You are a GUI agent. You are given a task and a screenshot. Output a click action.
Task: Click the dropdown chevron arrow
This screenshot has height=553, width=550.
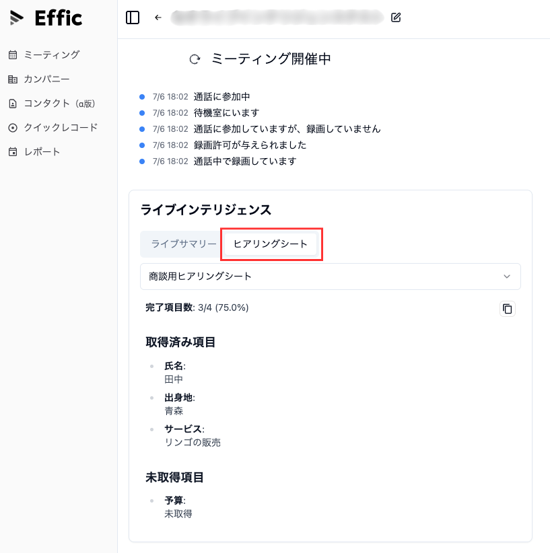507,276
